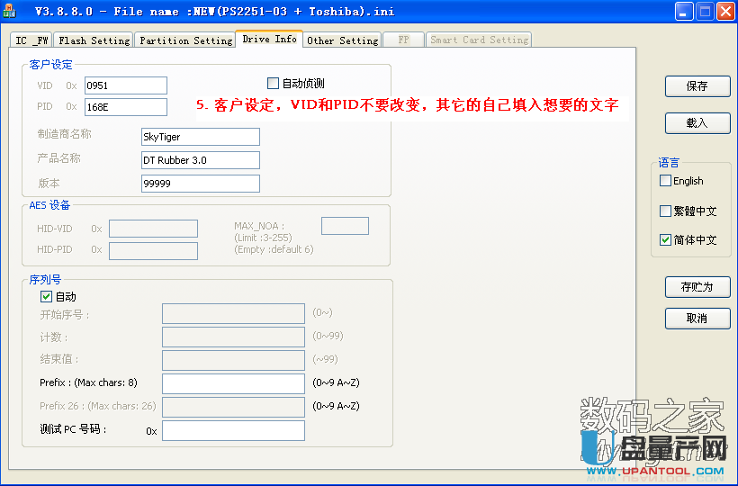
Task: Click the PID field containing 168E
Action: (126, 107)
